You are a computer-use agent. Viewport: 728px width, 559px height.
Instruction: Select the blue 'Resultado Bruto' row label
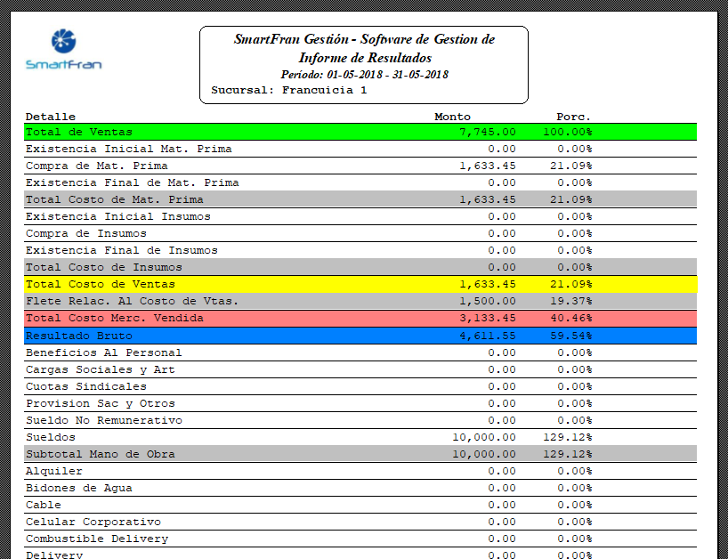(x=79, y=336)
